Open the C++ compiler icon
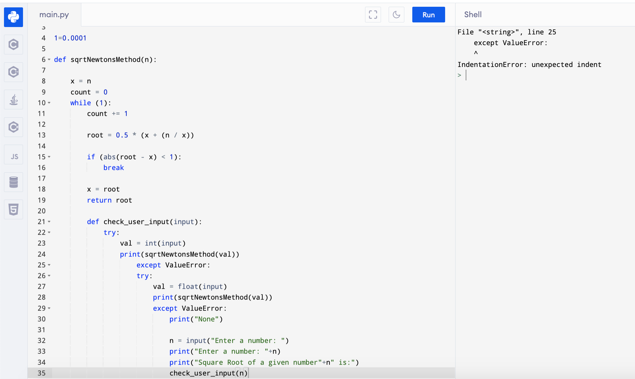 click(x=13, y=72)
